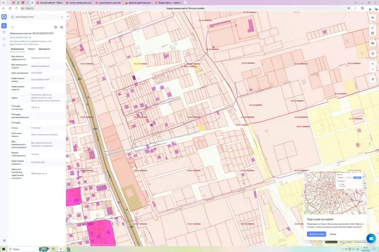Image resolution: width=379 pixels, height=252 pixels.
Task: Collapse the left information panel
Action: click(x=68, y=17)
